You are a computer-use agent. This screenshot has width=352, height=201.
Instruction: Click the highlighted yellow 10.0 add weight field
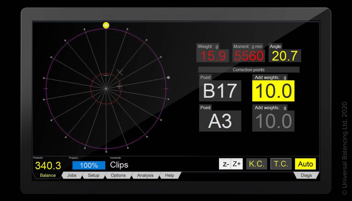tap(273, 91)
